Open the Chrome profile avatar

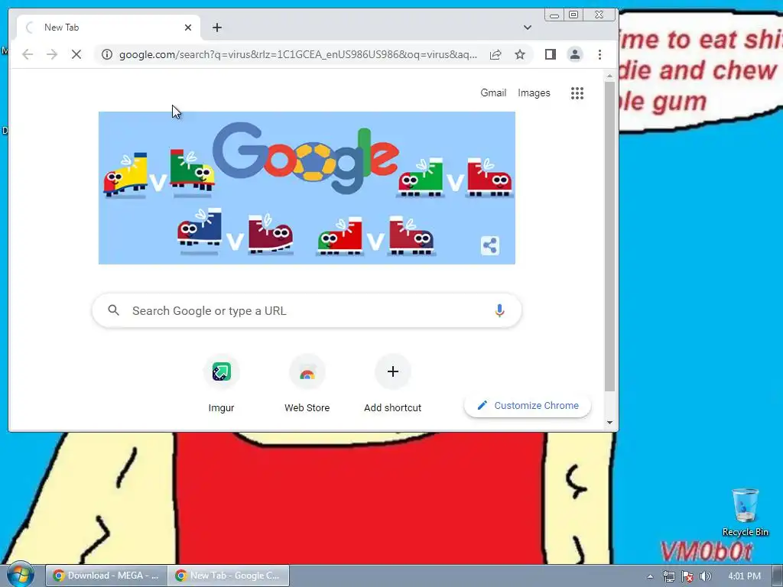[x=575, y=54]
